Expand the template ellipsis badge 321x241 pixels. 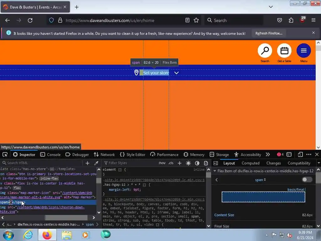(52, 169)
